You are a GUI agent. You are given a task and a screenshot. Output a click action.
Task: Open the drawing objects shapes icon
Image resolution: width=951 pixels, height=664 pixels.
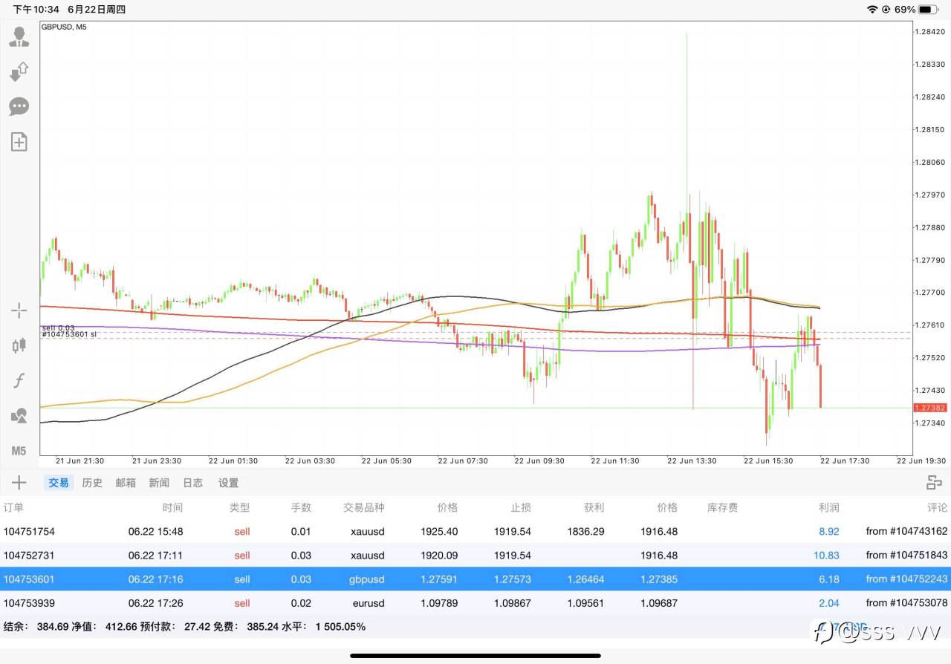point(19,416)
